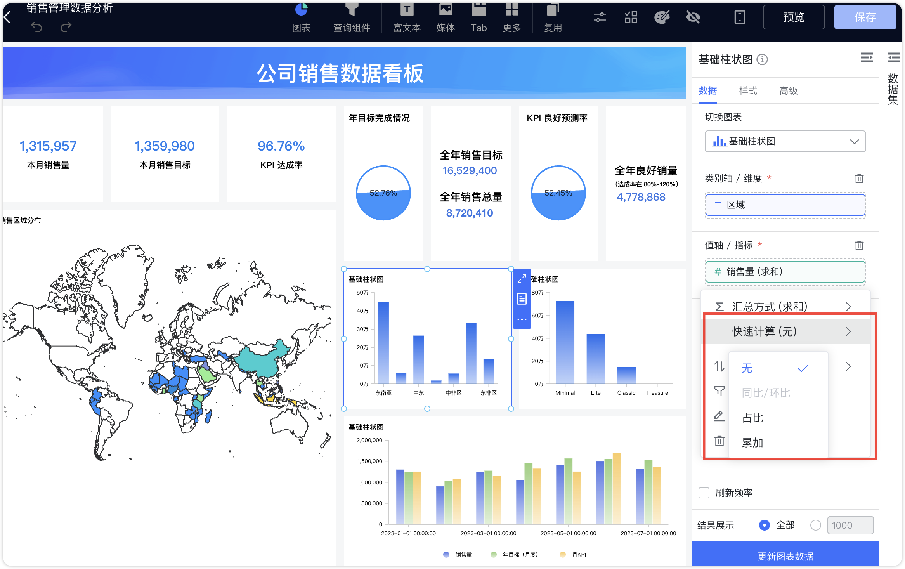
Task: Maximize the selected bar chart
Action: pos(522,278)
